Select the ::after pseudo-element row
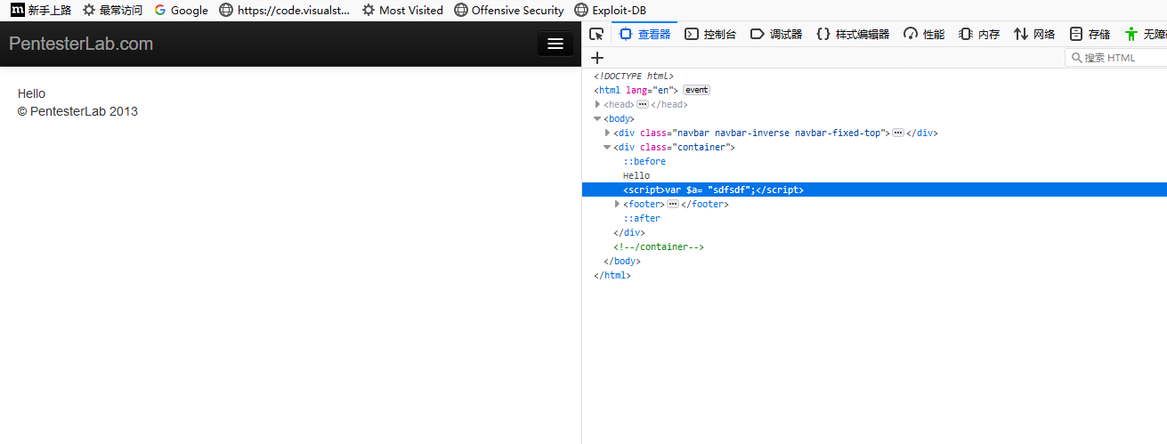The width and height of the screenshot is (1167, 444). pyautogui.click(x=642, y=218)
